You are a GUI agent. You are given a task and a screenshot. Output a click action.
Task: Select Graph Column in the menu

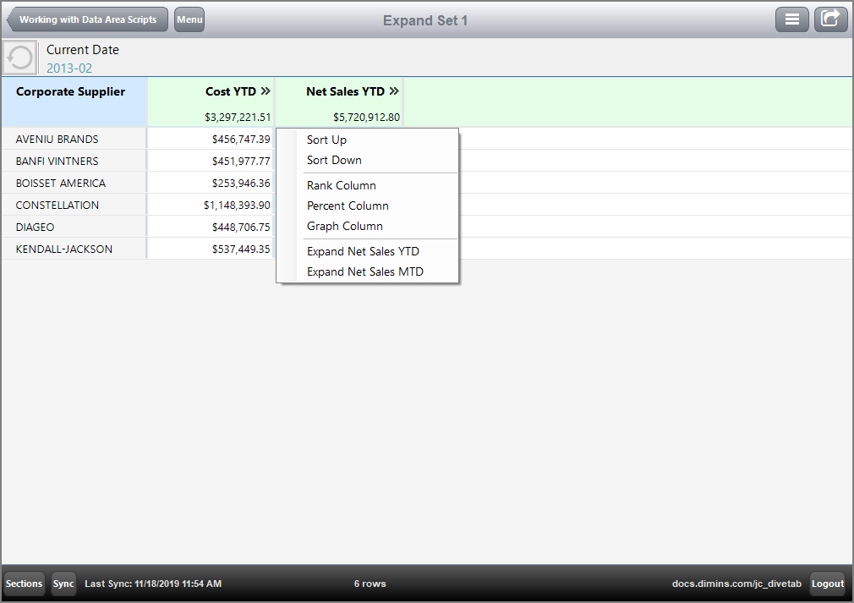click(x=345, y=226)
